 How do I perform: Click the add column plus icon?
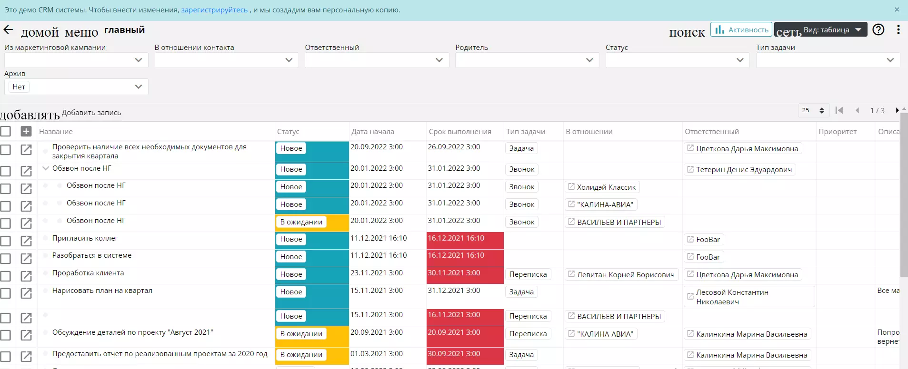pos(26,131)
